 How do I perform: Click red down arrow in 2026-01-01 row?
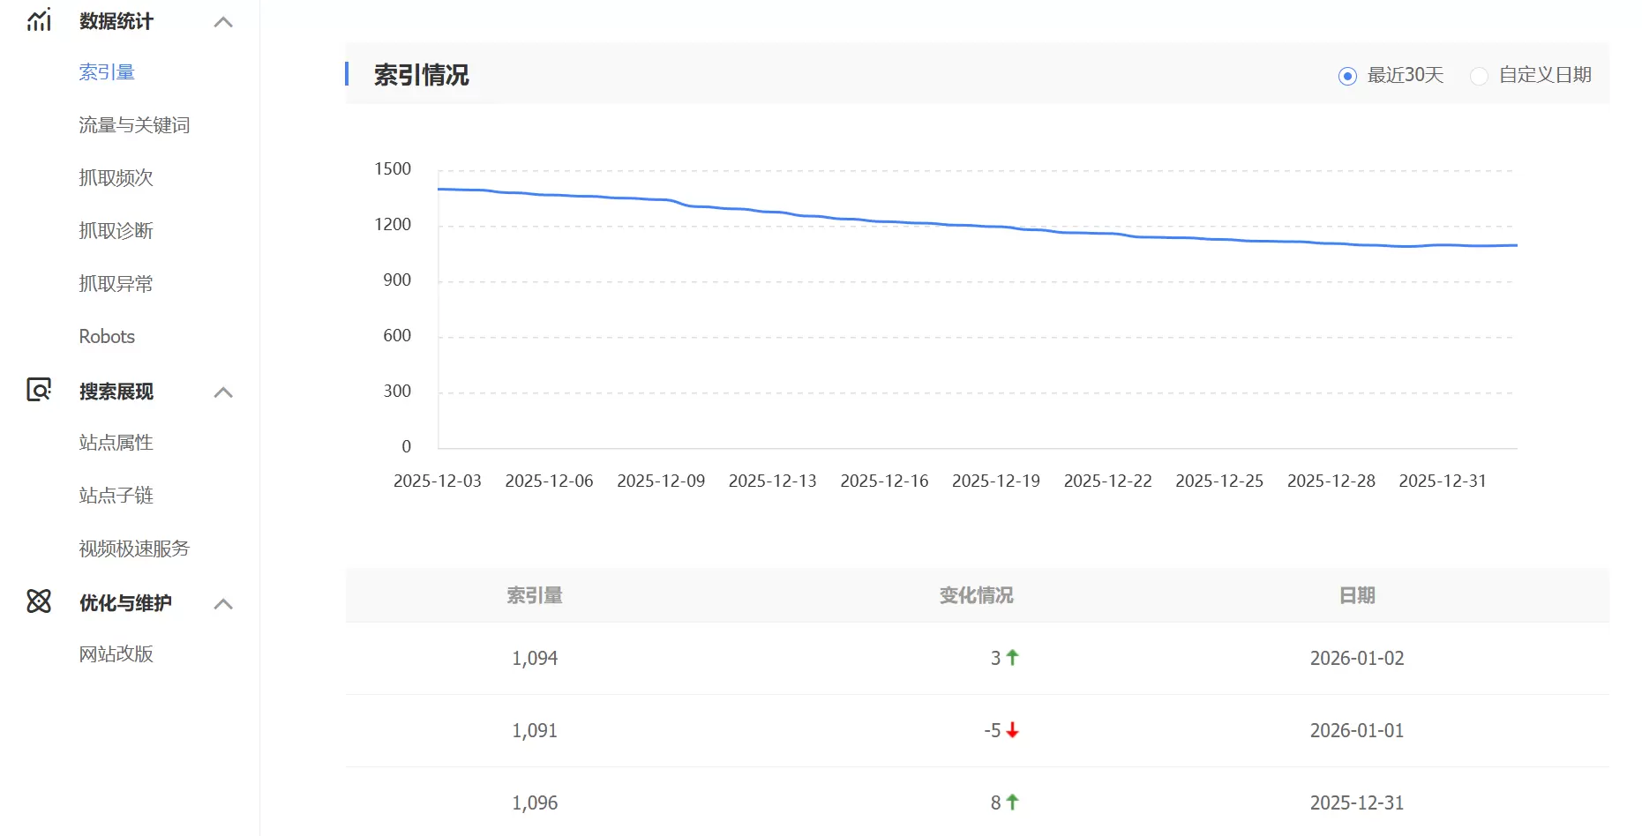pos(1013,730)
